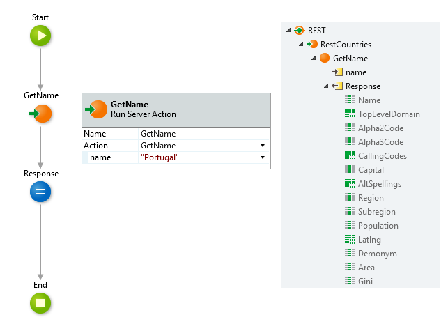
Task: Edit the Name property field GetName
Action: [x=204, y=134]
